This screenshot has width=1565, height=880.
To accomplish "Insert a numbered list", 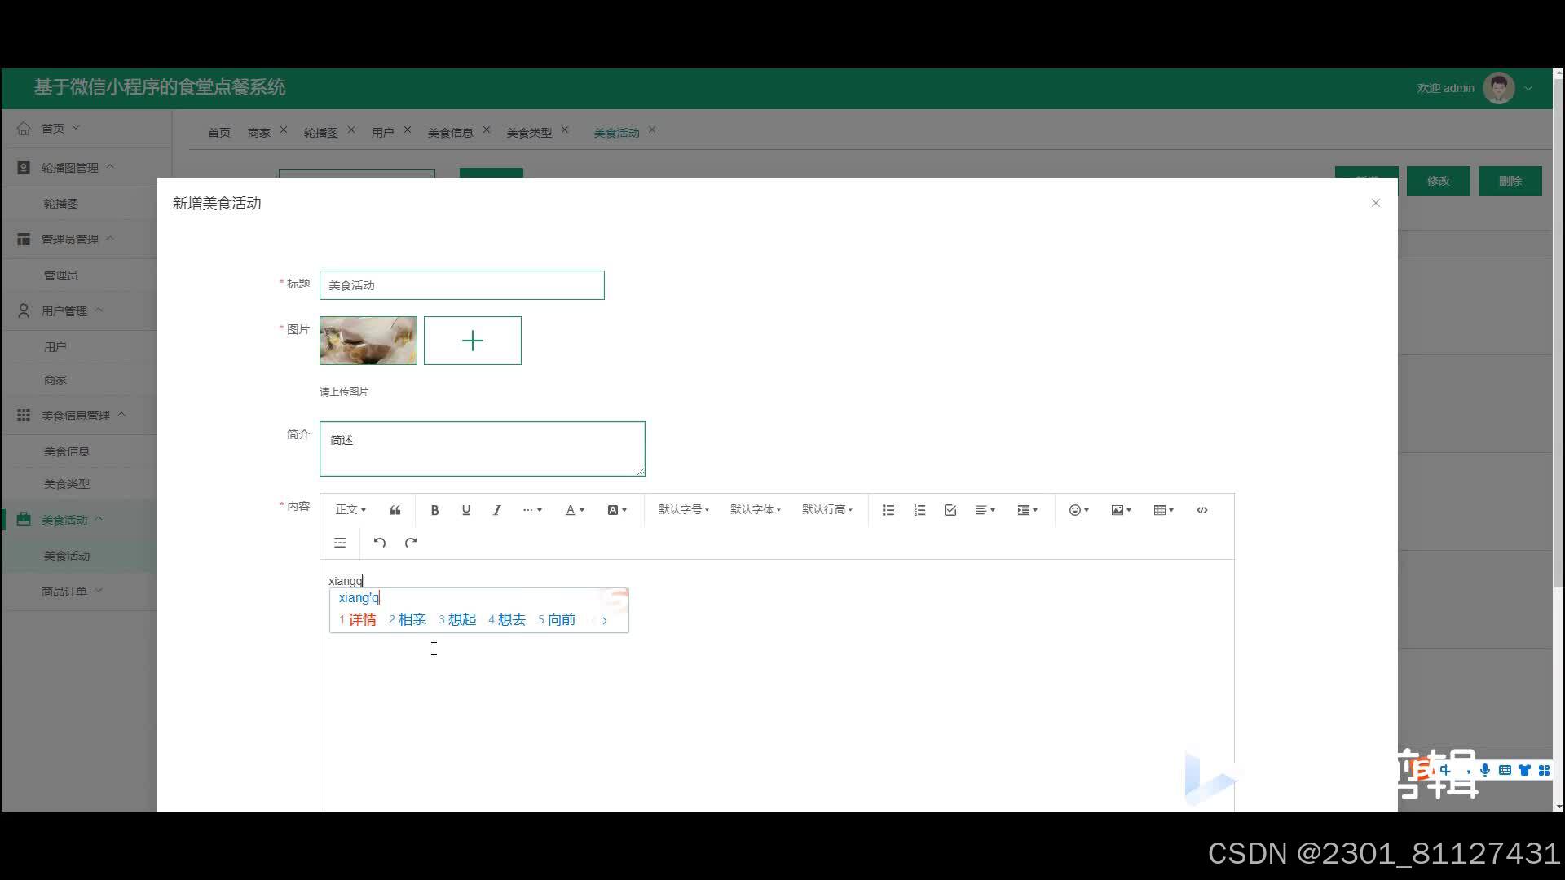I will (919, 510).
